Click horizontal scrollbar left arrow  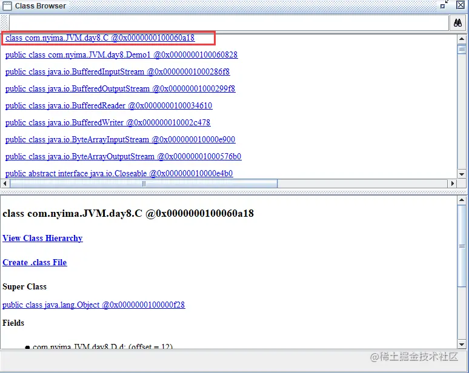(5, 183)
